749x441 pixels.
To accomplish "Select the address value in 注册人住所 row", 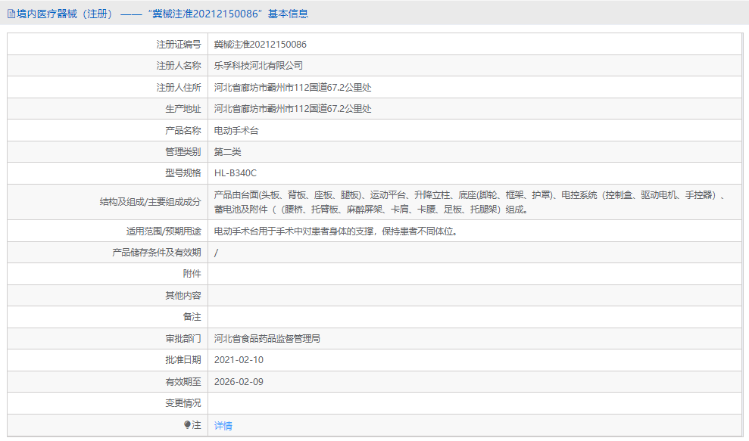I will 293,87.
